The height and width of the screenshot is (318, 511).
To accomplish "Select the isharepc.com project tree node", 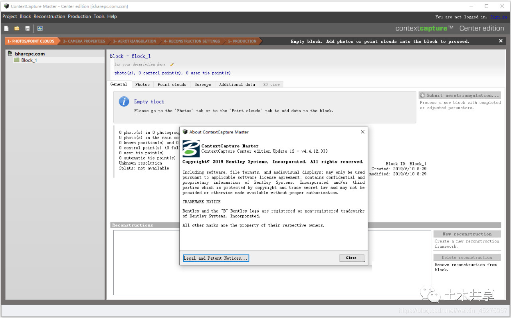I will [30, 54].
